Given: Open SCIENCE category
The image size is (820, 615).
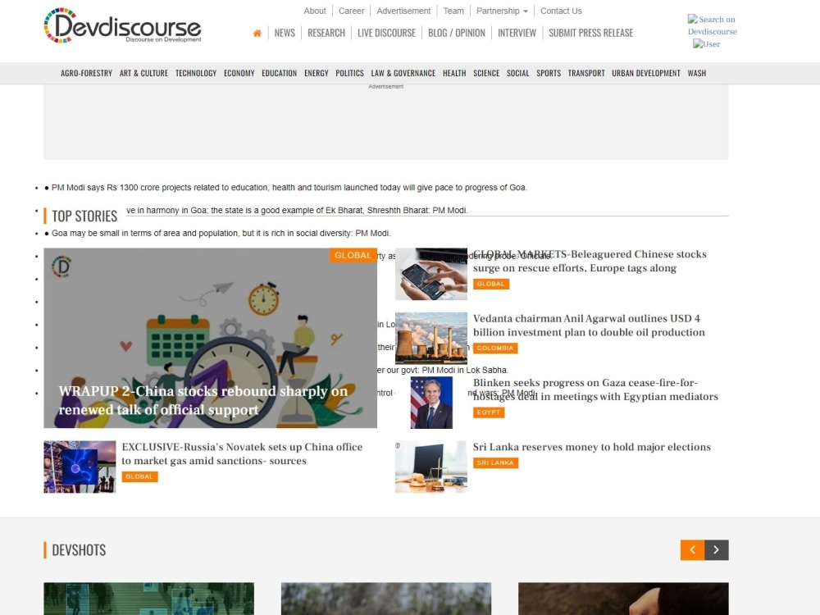Looking at the screenshot, I should pos(486,73).
